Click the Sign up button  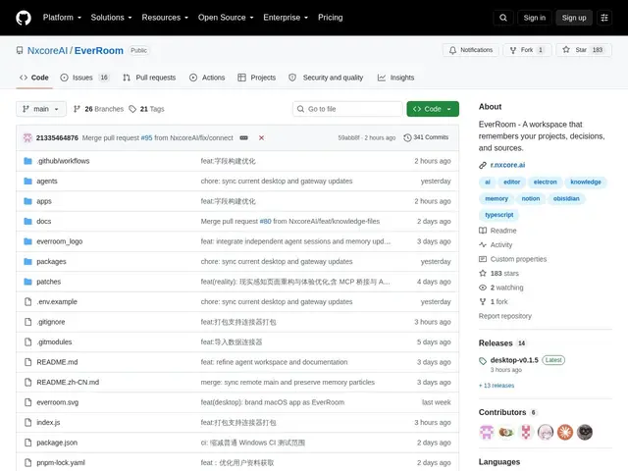(573, 18)
